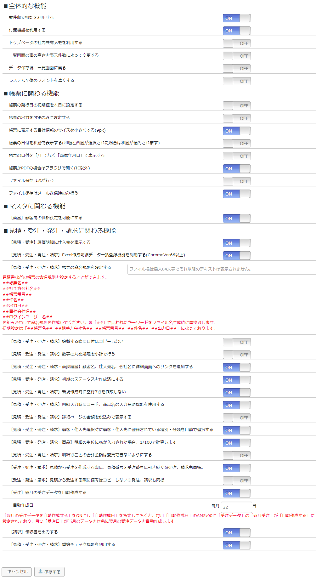Viewport: 316px width, 580px height.
Task: Disable 新規作成時に空行3行を作成しない switch
Action: click(237, 393)
